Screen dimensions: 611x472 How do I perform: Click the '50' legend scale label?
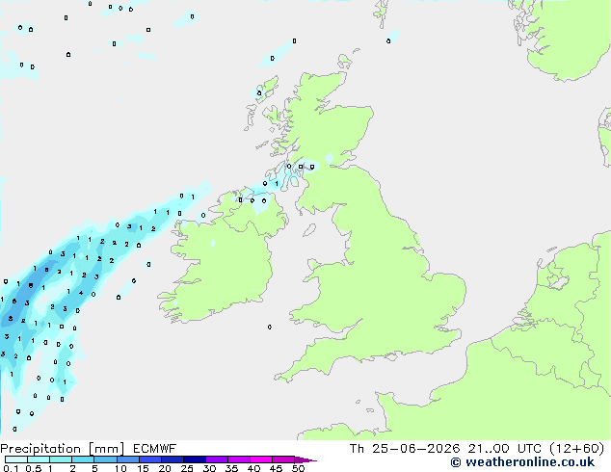pyautogui.click(x=298, y=468)
